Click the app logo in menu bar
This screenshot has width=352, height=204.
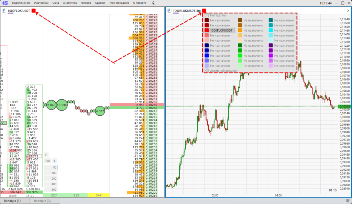(x=5, y=3)
